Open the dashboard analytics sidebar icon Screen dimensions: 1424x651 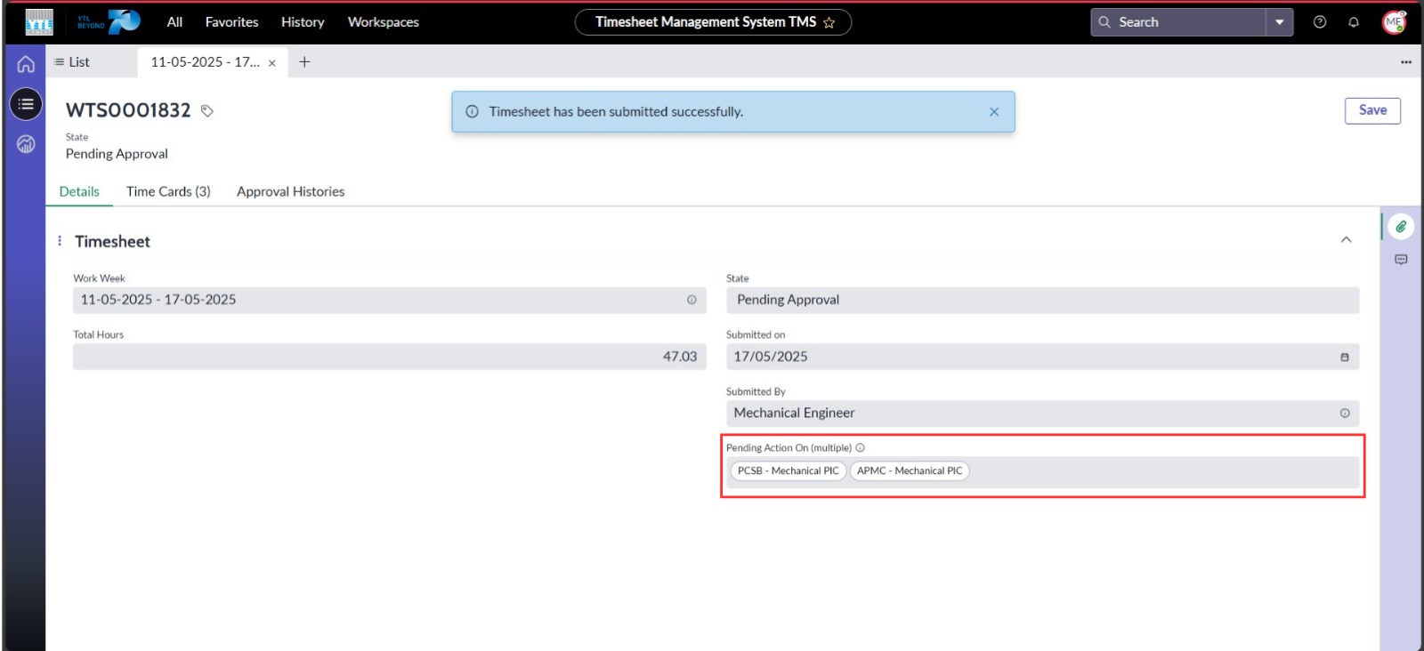click(26, 144)
